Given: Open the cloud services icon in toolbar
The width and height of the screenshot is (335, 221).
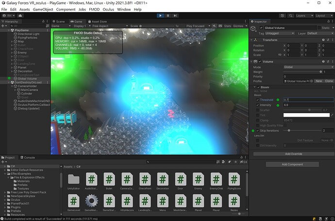Looking at the screenshot, I should click(20, 16).
